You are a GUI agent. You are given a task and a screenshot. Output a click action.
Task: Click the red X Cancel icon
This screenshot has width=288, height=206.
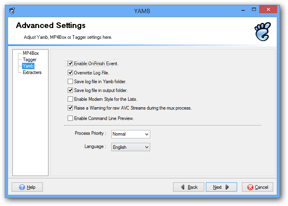point(250,187)
